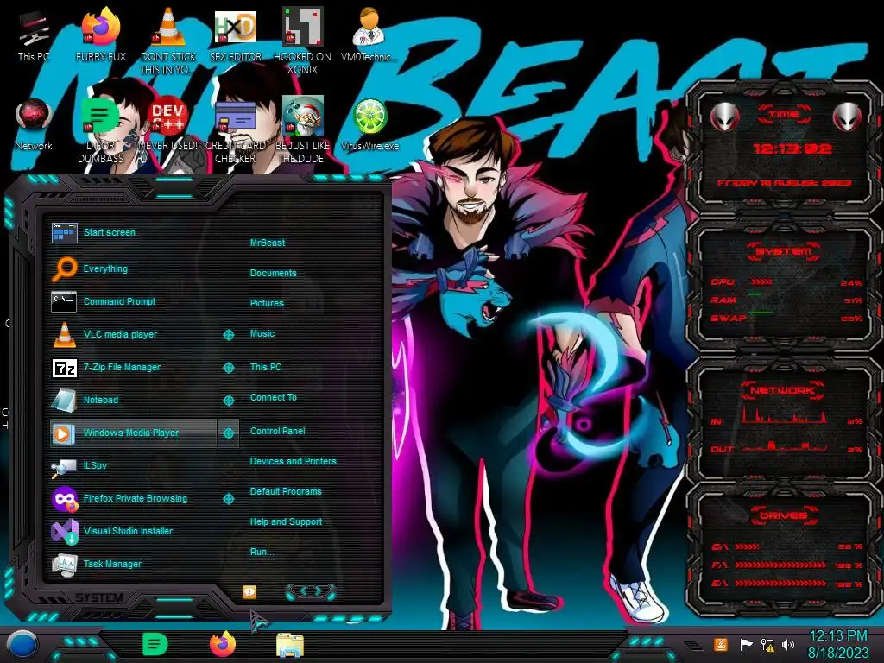
Task: Open Music from start menu
Action: pyautogui.click(x=262, y=334)
